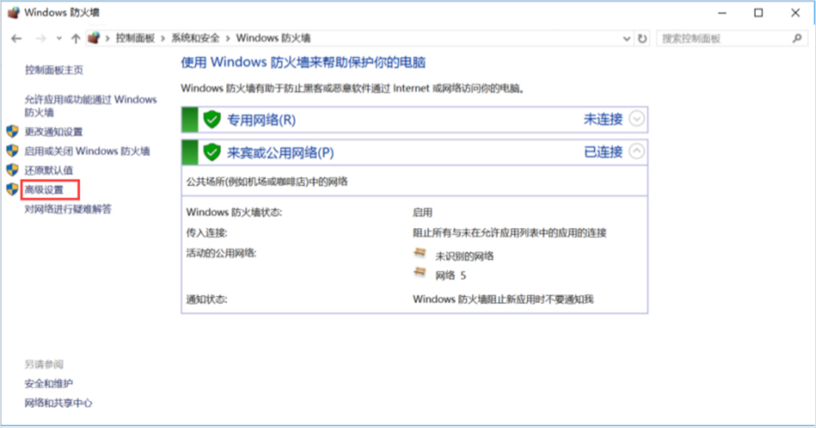Open 安全和维护 link
This screenshot has height=428, width=816.
coord(49,384)
